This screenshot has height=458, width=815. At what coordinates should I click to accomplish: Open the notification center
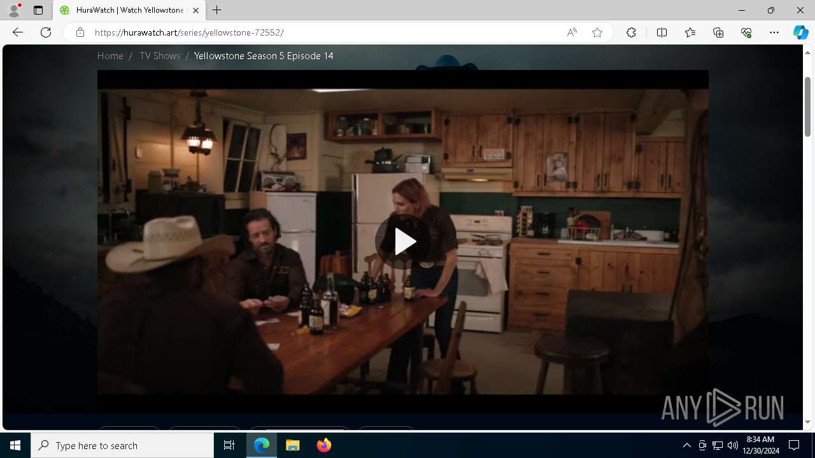click(794, 445)
